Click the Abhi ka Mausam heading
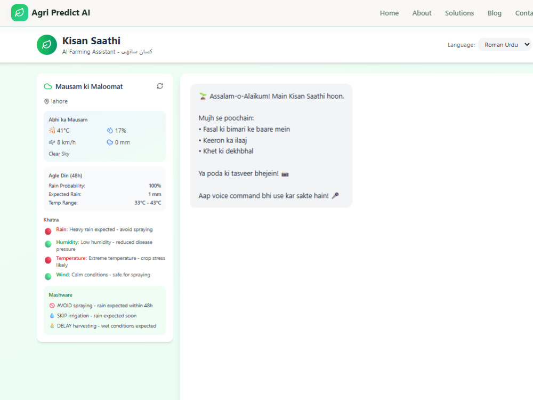 point(68,119)
